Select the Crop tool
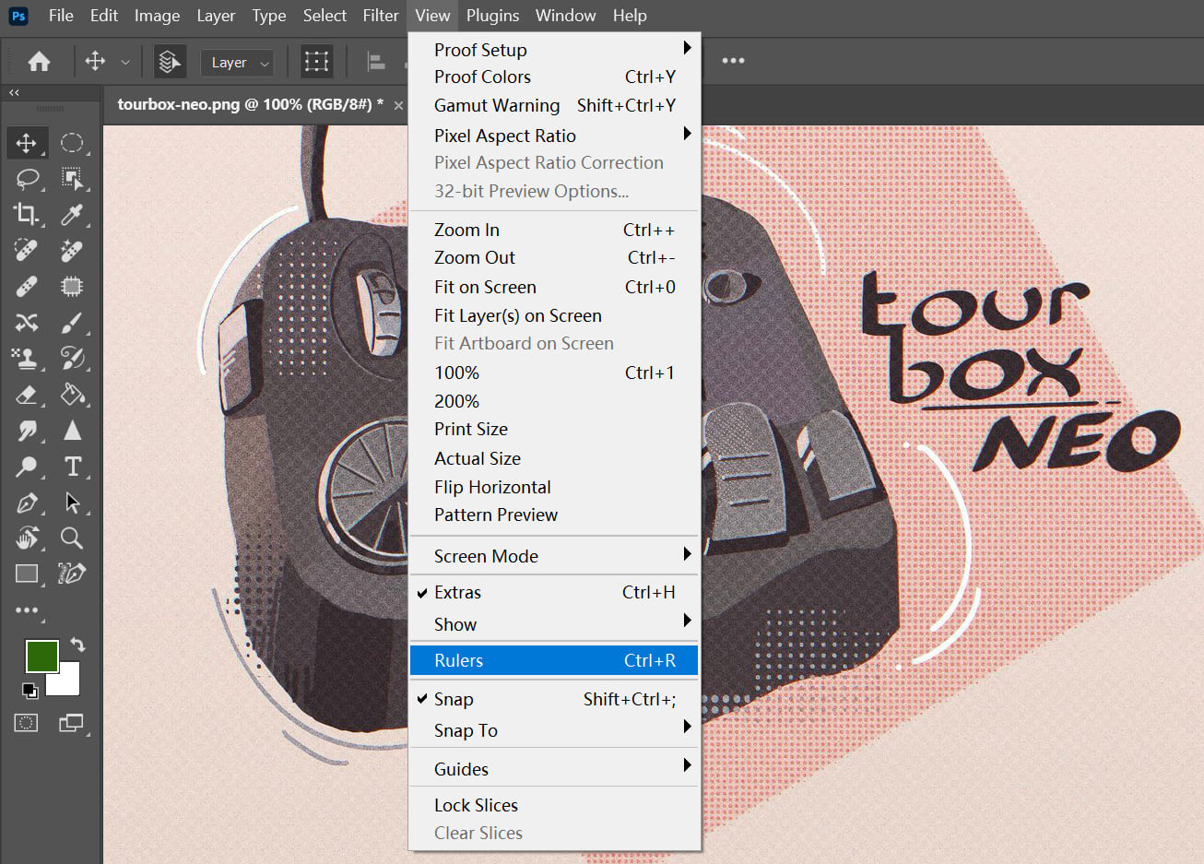 (x=26, y=214)
